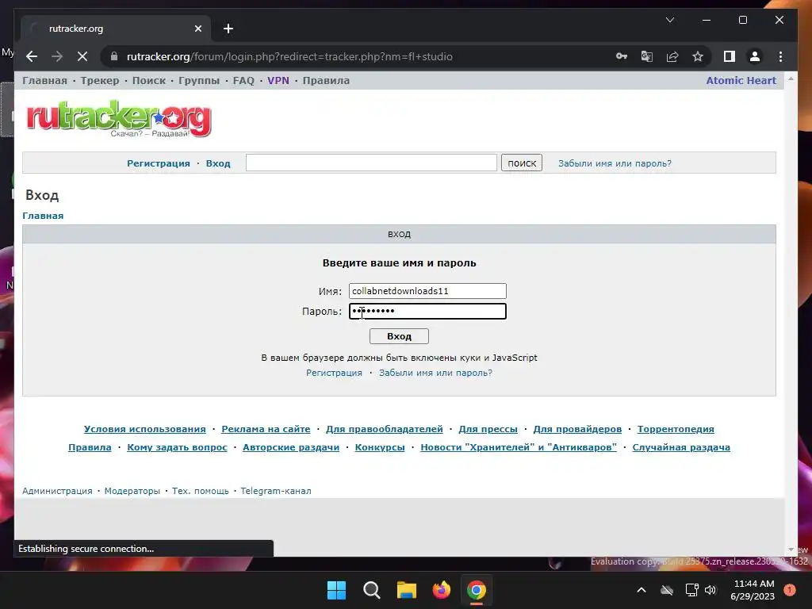Open the Telegram-канал link
The width and height of the screenshot is (812, 609).
coord(275,491)
